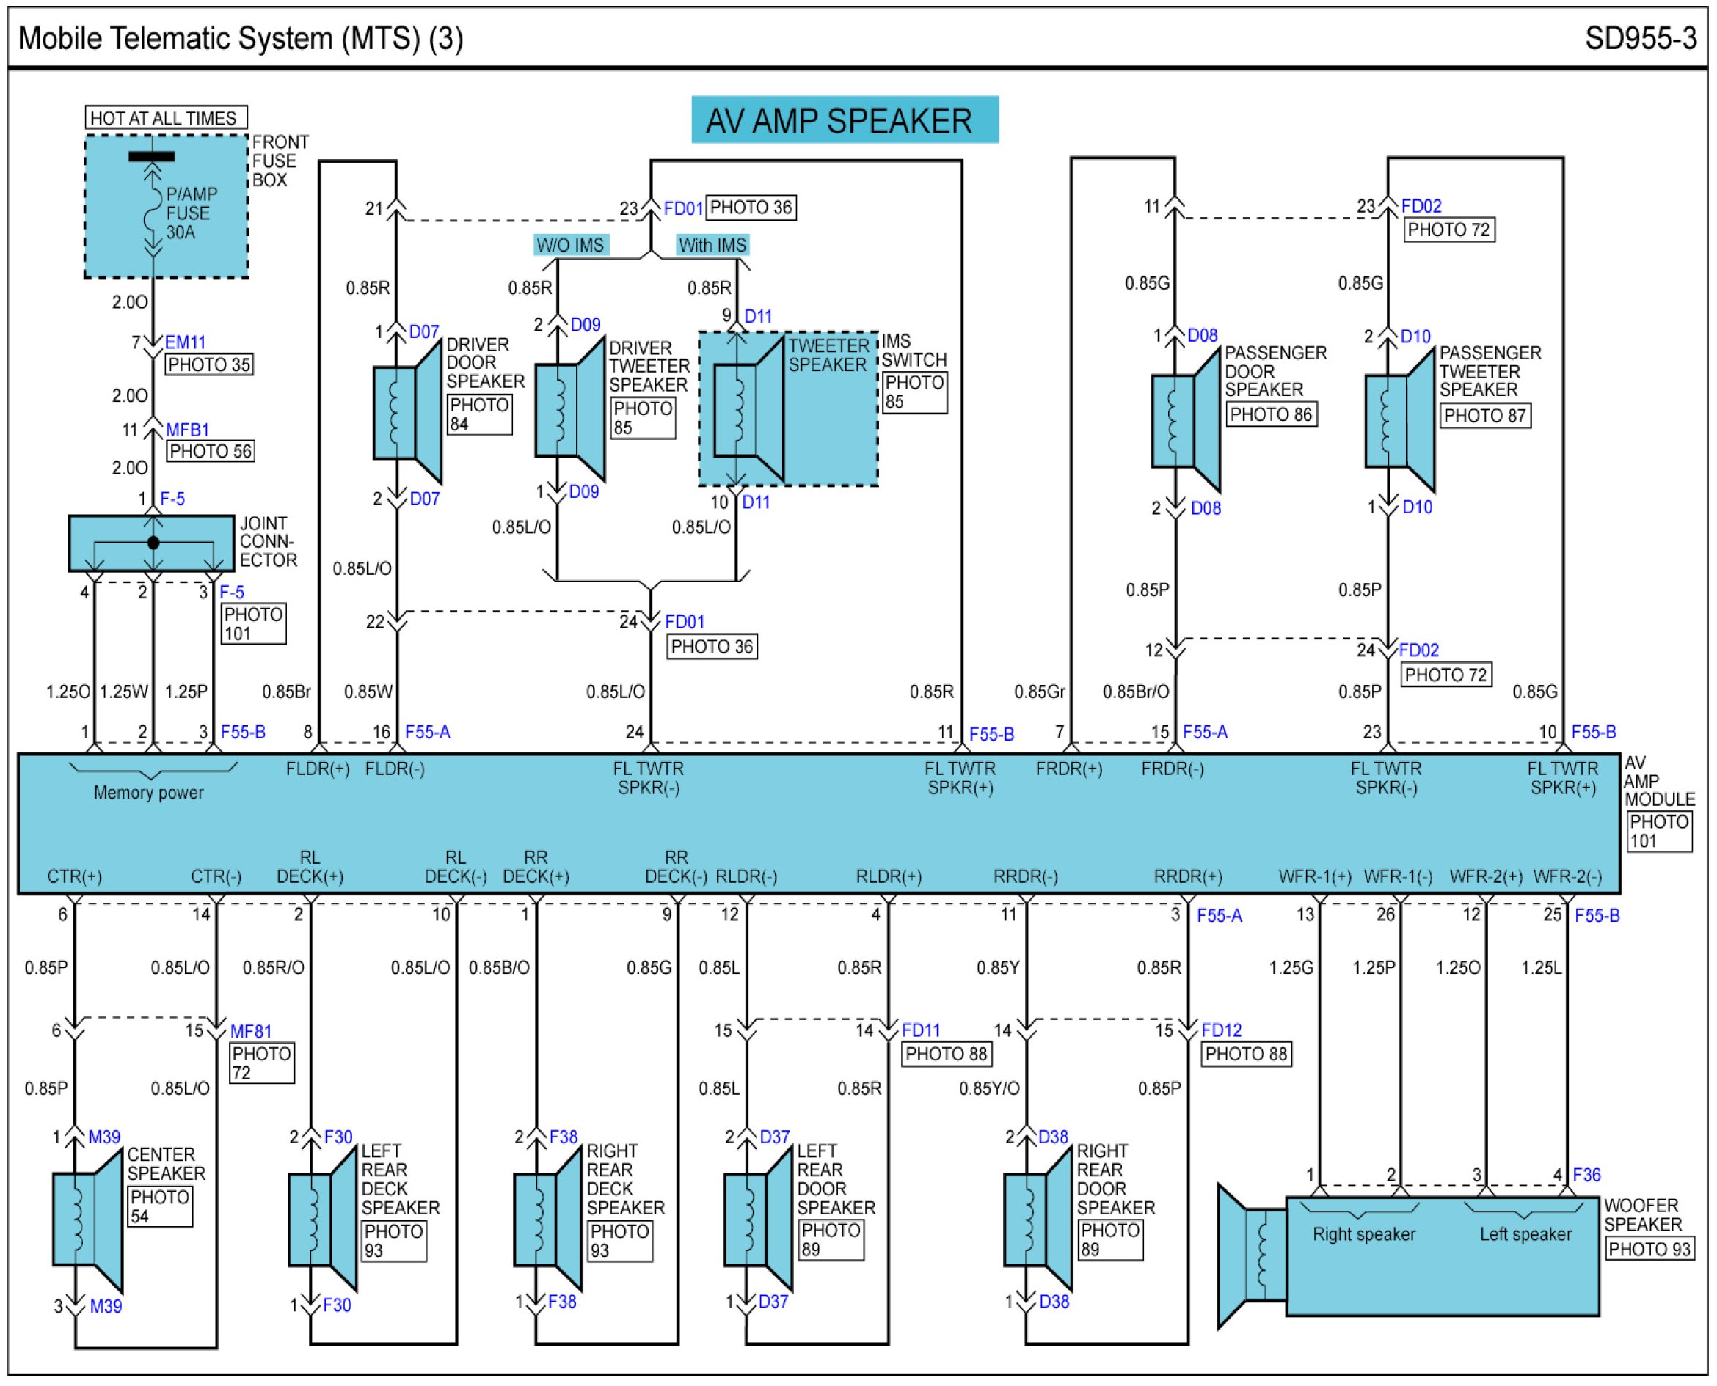The image size is (1717, 1386).
Task: Select the With IMS option label
Action: (x=712, y=245)
